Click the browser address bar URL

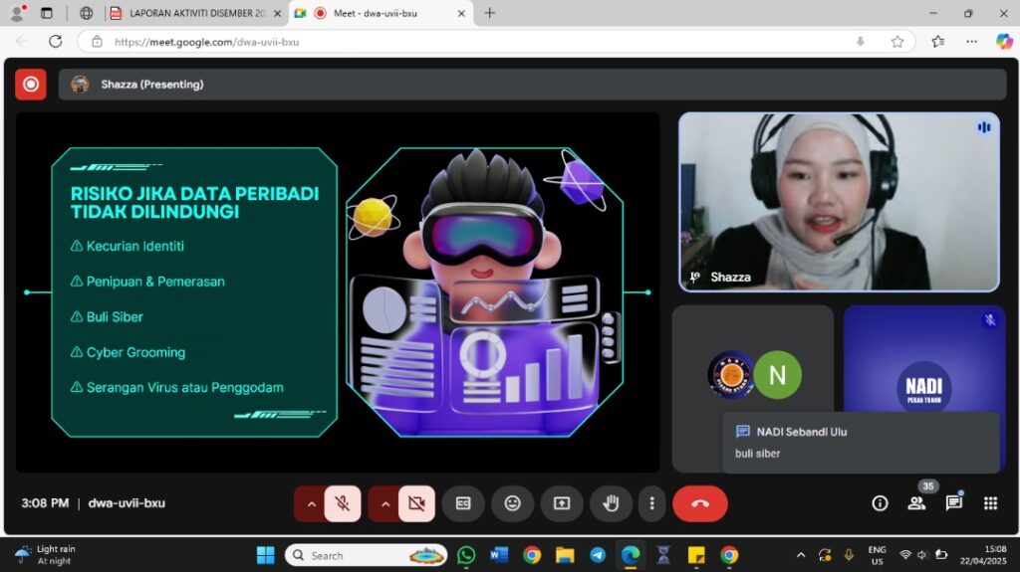click(206, 42)
